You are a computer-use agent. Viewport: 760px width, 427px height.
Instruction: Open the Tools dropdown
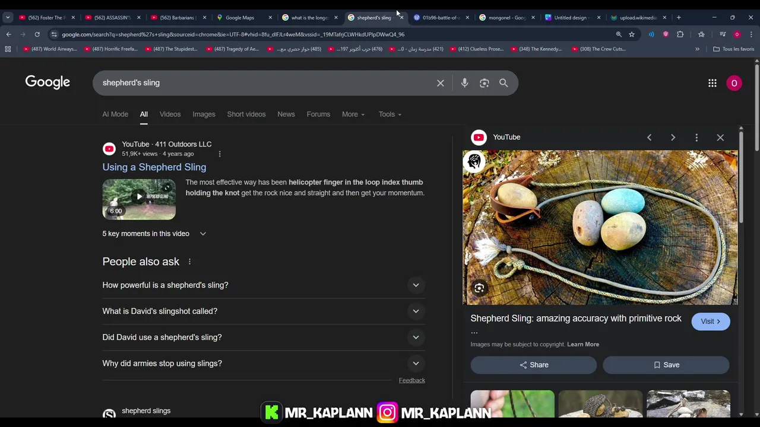[390, 114]
